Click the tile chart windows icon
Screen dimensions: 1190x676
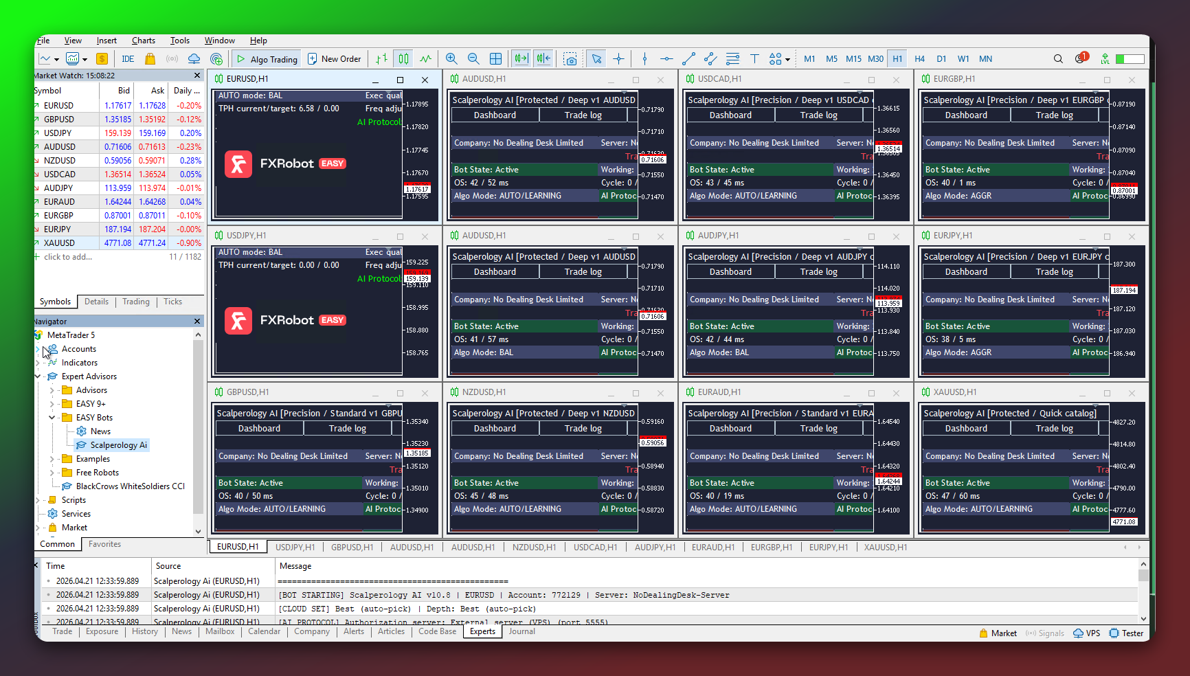coord(495,59)
